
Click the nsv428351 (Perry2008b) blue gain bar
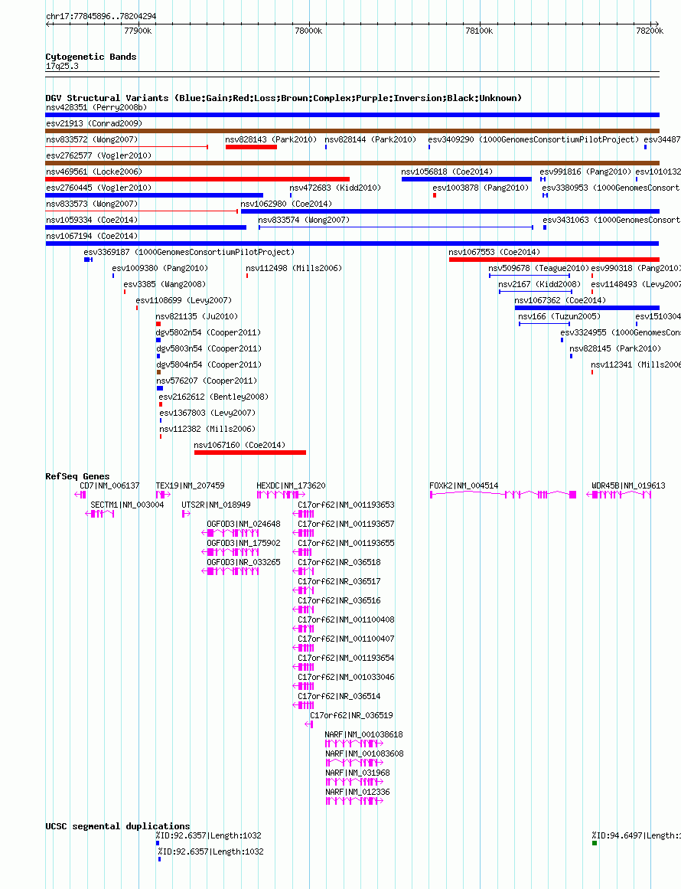coord(353,115)
